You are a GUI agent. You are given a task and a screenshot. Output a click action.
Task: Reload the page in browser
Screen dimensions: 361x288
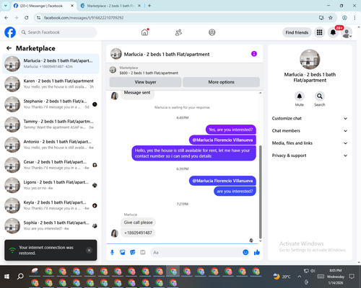click(x=27, y=17)
